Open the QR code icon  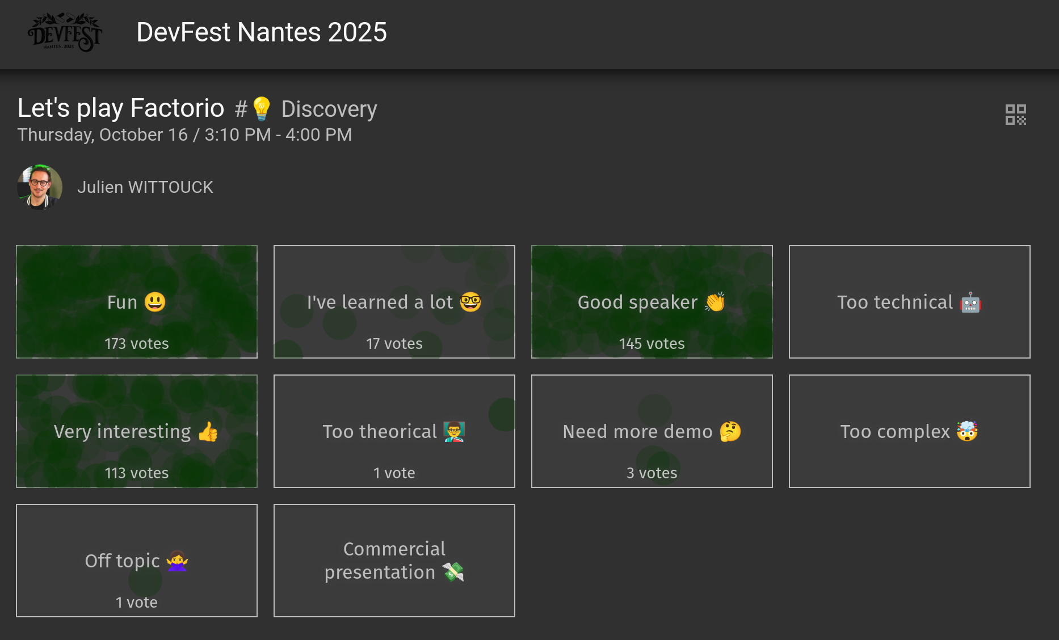pyautogui.click(x=1015, y=115)
